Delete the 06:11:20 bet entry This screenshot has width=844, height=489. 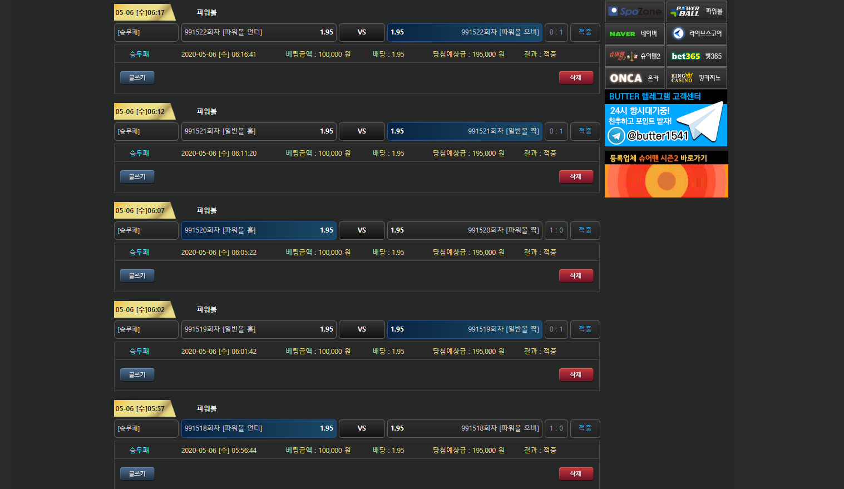[576, 177]
